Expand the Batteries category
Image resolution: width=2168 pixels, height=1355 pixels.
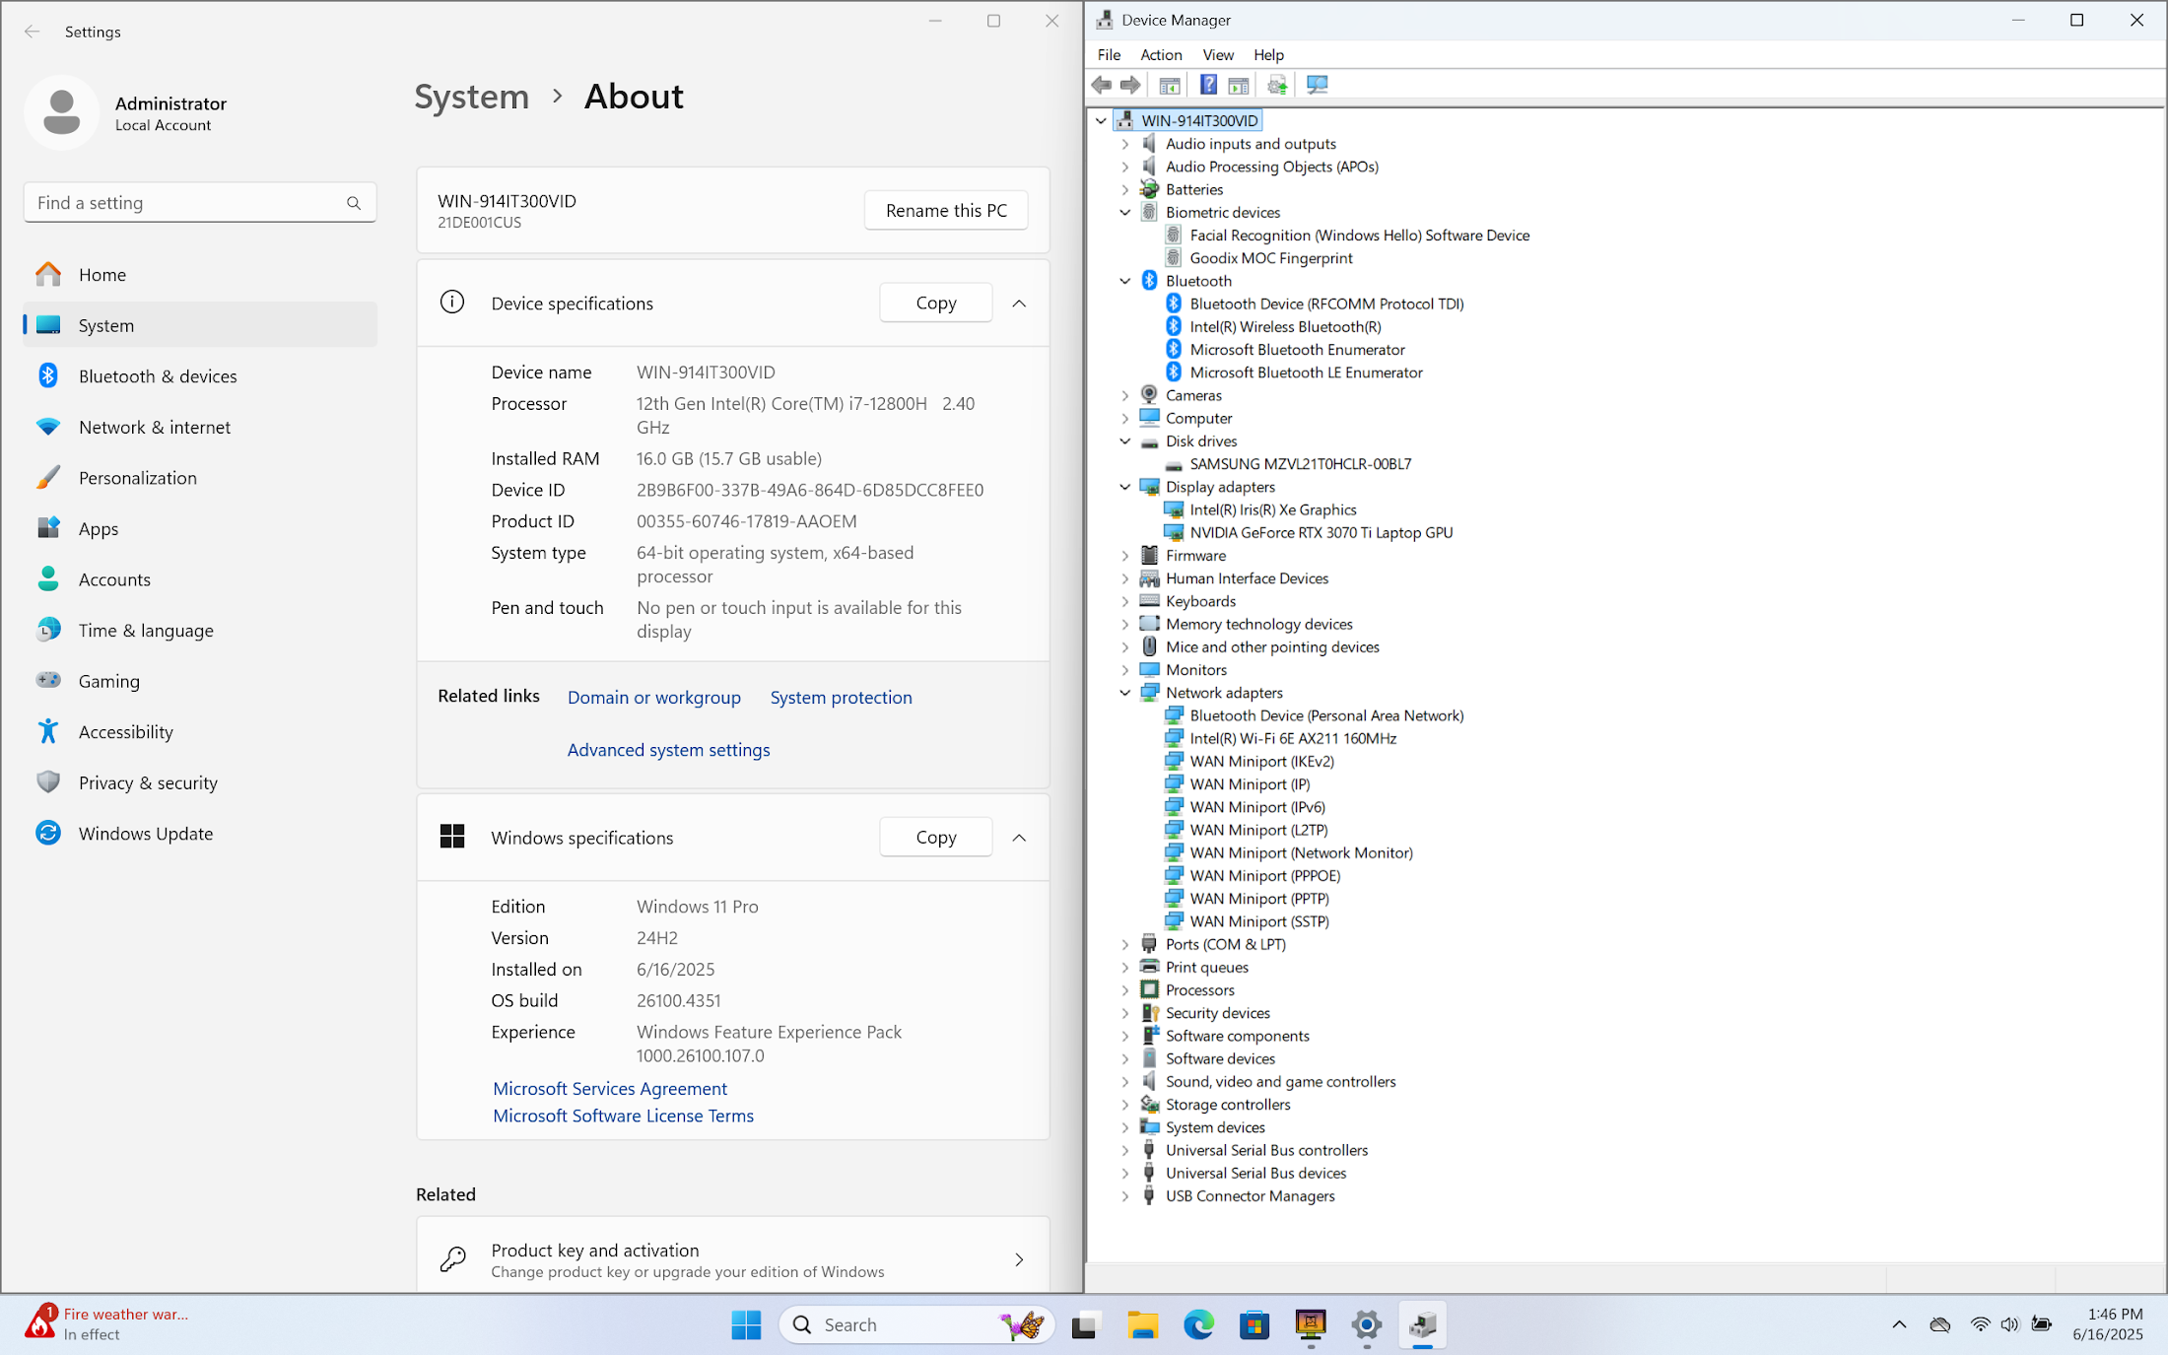point(1125,189)
